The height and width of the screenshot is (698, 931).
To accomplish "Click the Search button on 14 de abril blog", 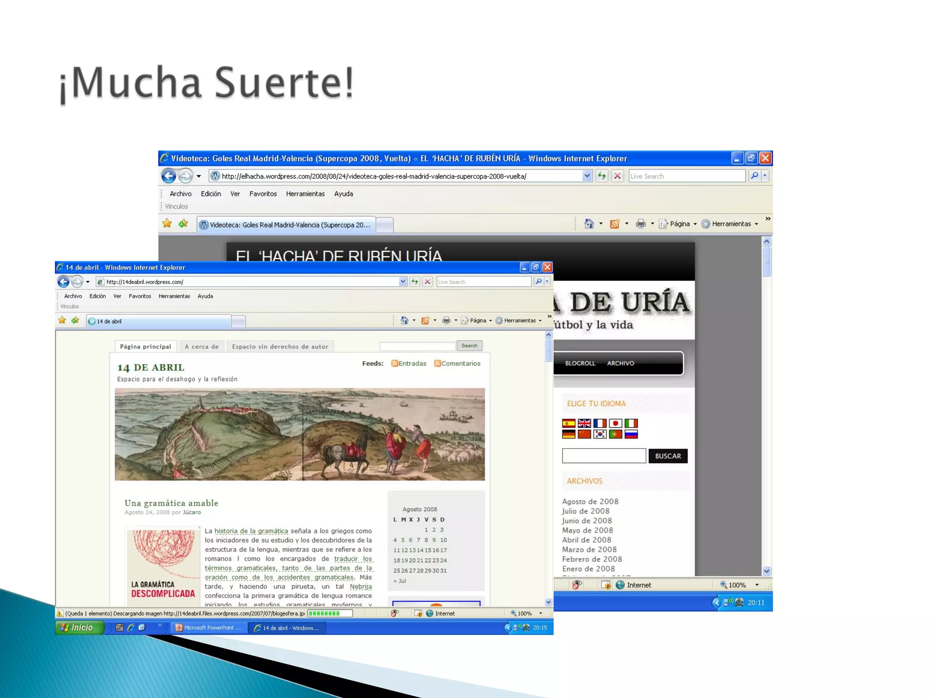I will 469,346.
